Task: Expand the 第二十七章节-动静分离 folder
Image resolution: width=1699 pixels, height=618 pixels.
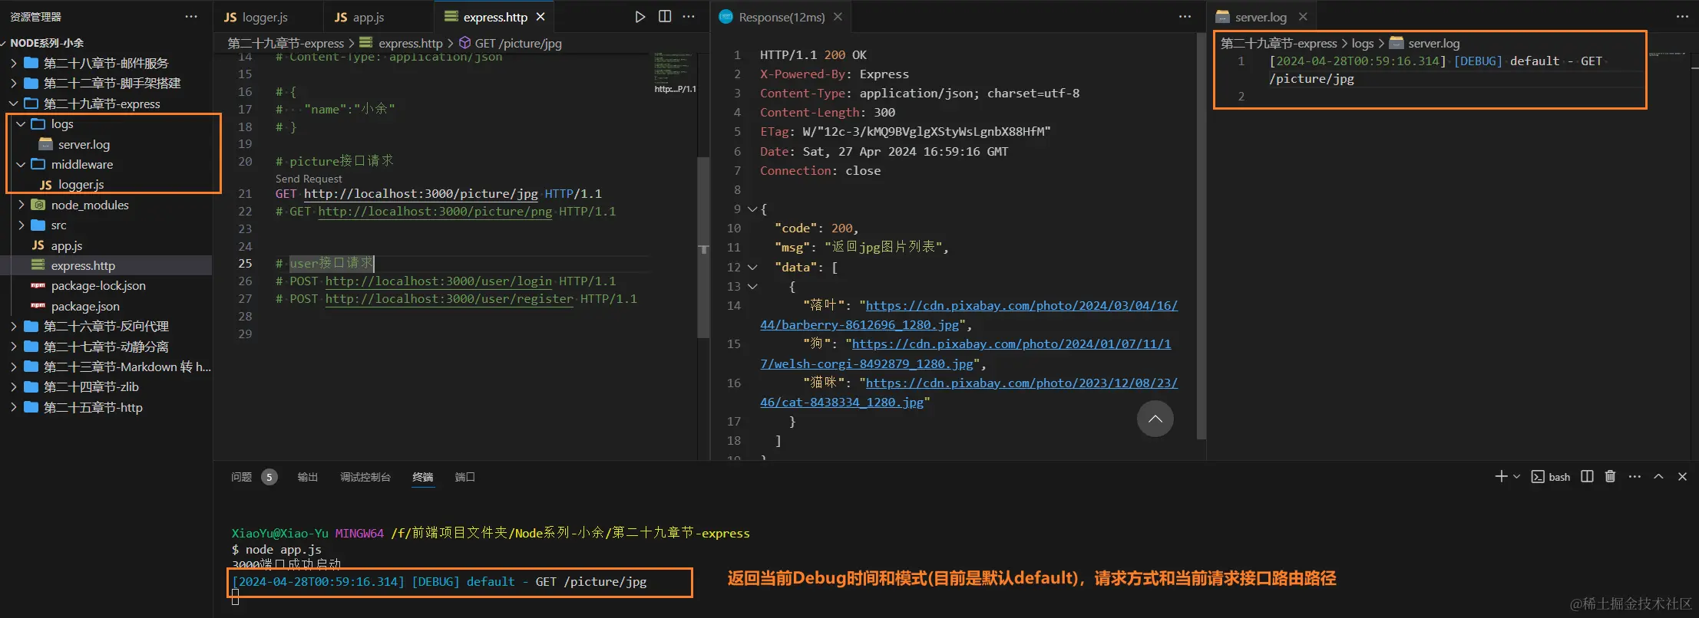Action: 13,347
